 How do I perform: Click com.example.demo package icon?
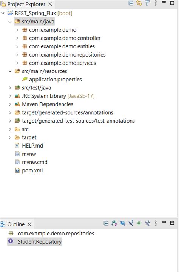tap(25, 30)
